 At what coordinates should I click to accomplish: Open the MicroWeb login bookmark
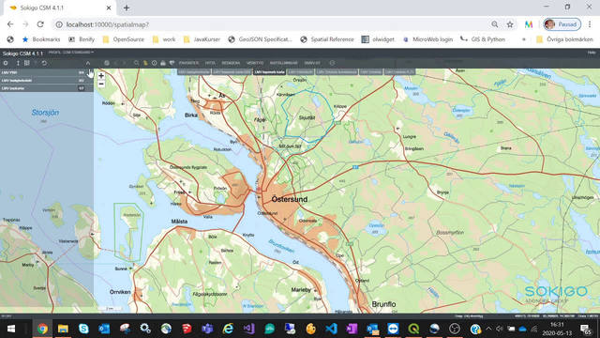click(427, 39)
